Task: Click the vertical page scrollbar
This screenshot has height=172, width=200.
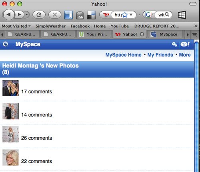Action: pos(196,107)
